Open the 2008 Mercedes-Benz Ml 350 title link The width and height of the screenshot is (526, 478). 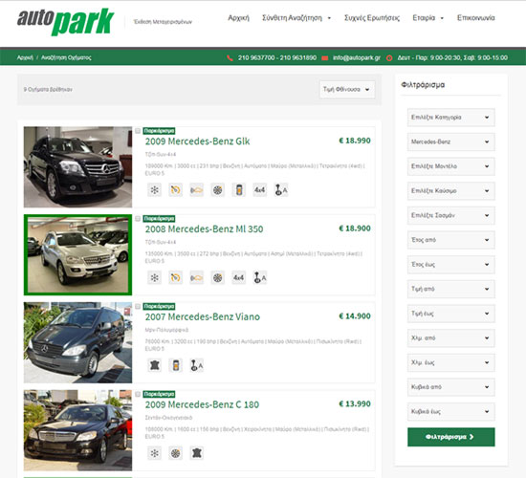204,229
